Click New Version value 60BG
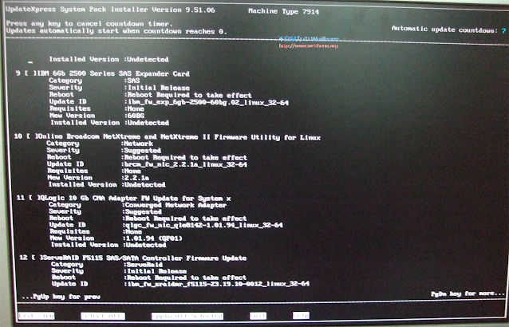The width and height of the screenshot is (509, 327). point(136,116)
